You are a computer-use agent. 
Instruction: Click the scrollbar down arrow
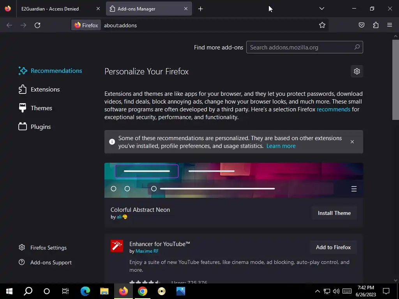[x=396, y=280]
